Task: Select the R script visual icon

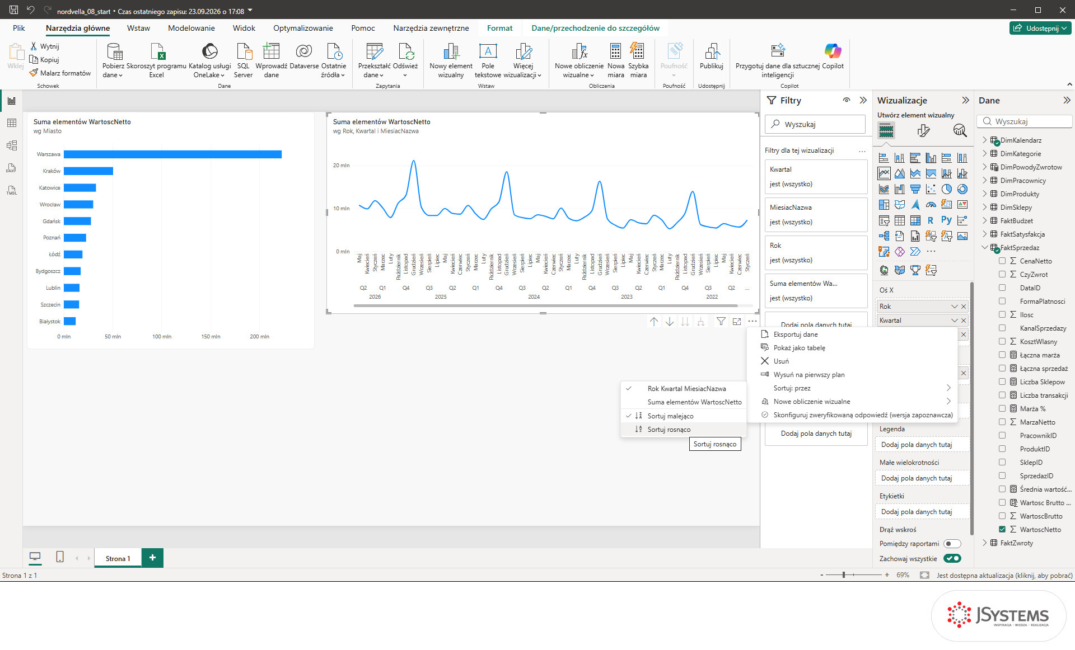Action: pyautogui.click(x=931, y=220)
